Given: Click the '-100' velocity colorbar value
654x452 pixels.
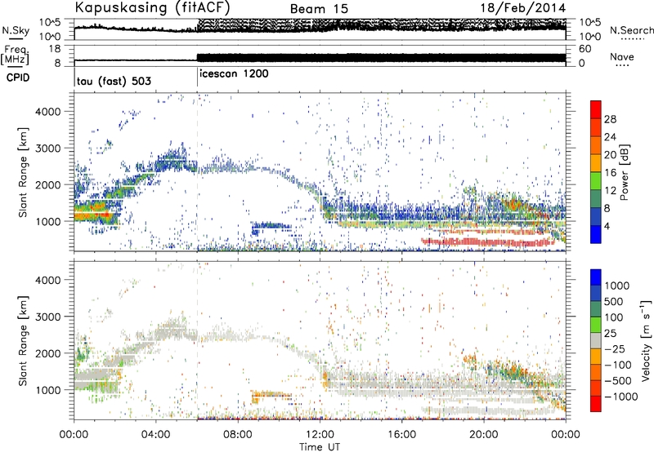Looking at the screenshot, I should tap(618, 365).
